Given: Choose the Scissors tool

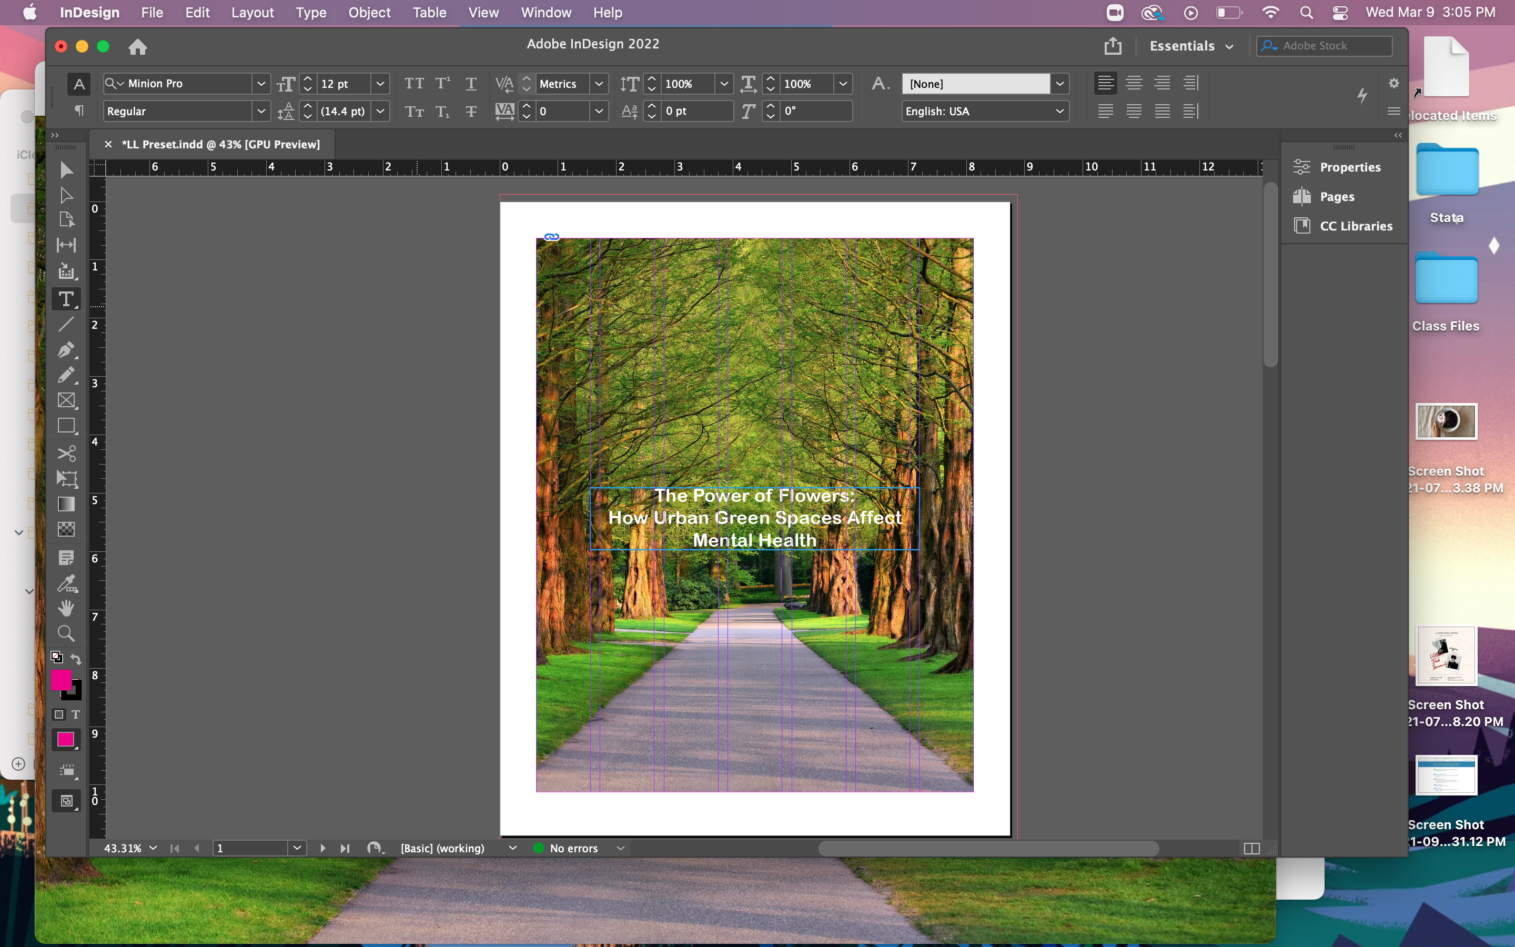Looking at the screenshot, I should click(66, 453).
